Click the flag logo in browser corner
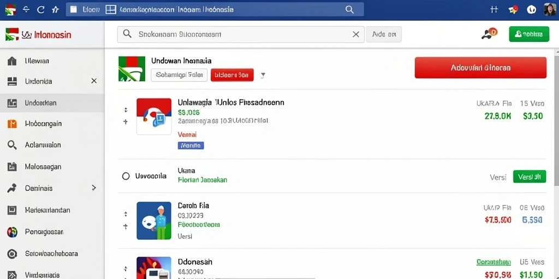Image resolution: width=559 pixels, height=279 pixels. pos(10,10)
